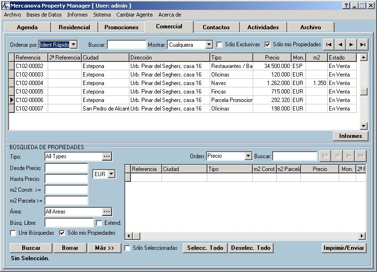377x272 pixels.
Task: Click the search results horizontal scrollbar thumb
Action: click(137, 236)
